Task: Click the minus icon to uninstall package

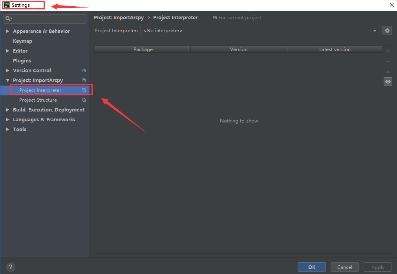Action: point(388,61)
